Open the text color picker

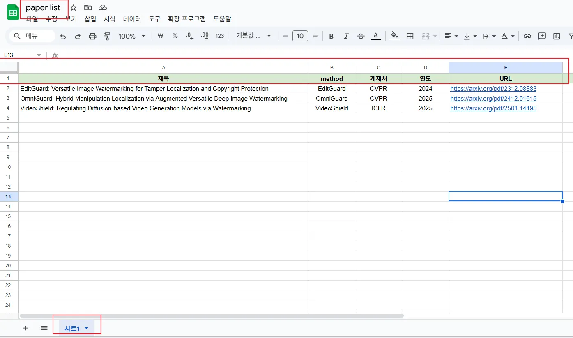point(375,36)
